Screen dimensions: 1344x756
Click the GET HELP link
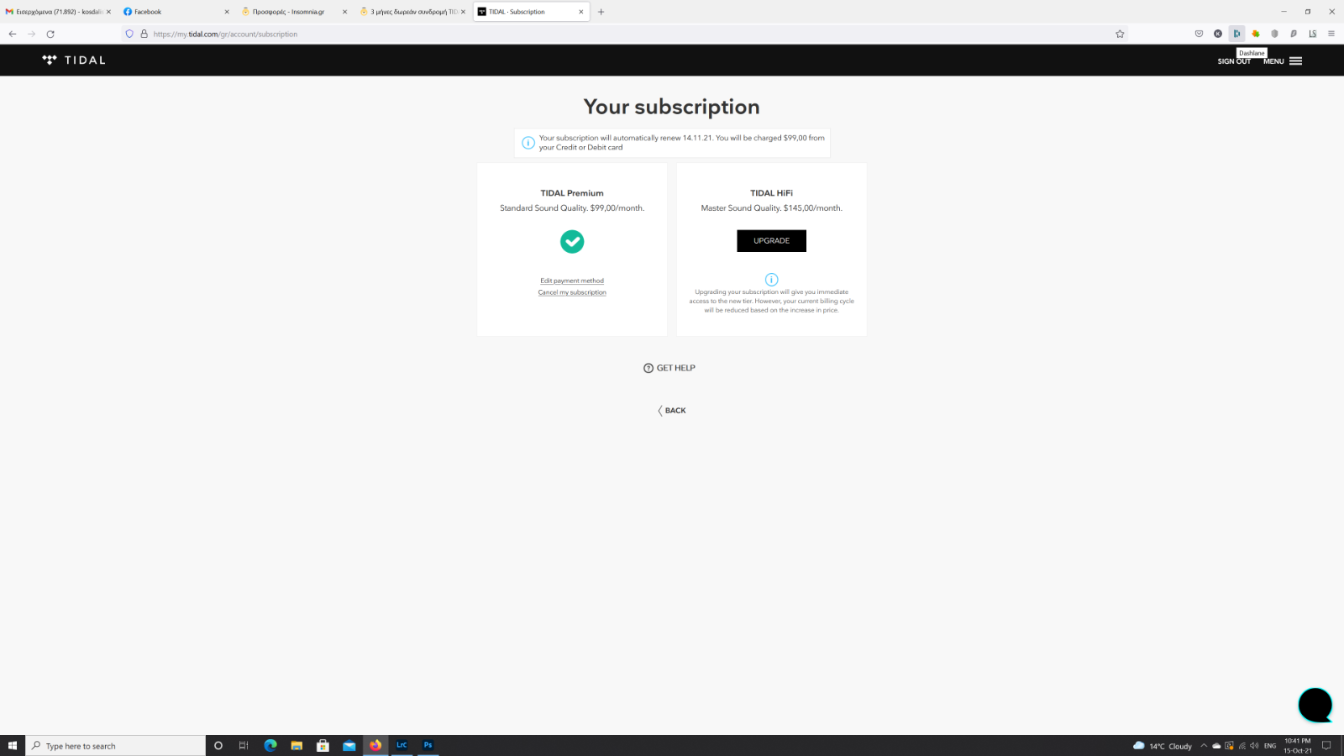click(669, 368)
